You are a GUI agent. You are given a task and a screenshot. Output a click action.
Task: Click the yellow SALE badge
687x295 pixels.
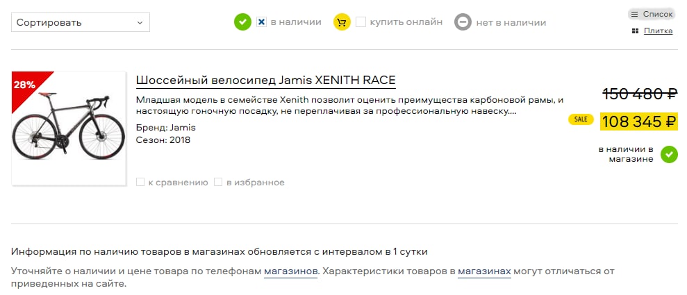[x=581, y=119]
